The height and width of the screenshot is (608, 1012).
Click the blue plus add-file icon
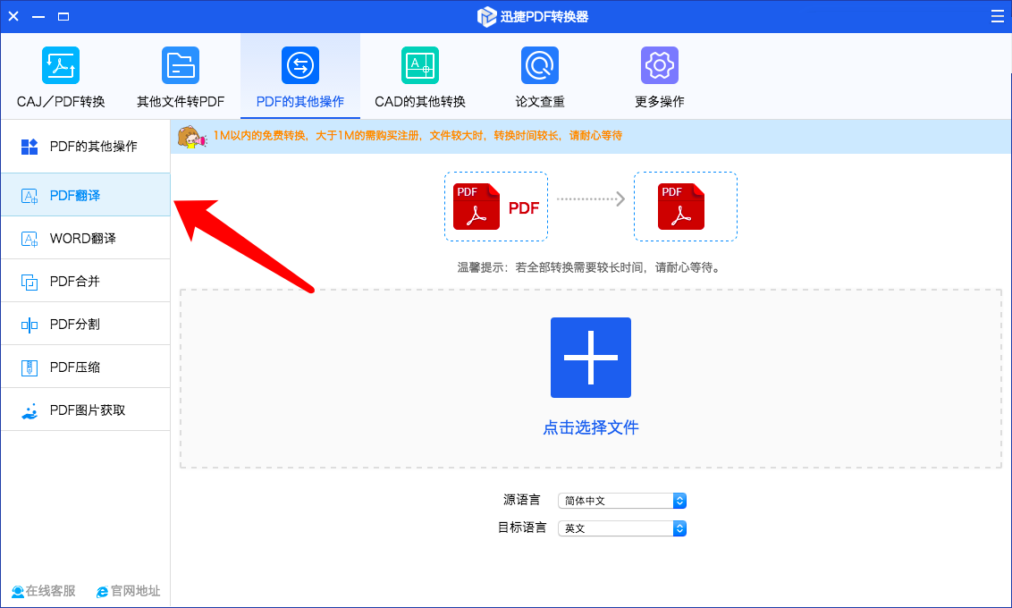pos(591,358)
